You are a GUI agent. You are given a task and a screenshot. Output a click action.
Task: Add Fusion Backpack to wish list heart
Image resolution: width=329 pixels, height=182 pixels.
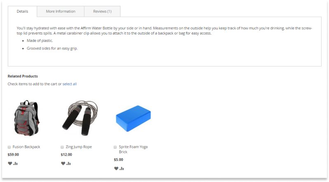[x=10, y=164]
